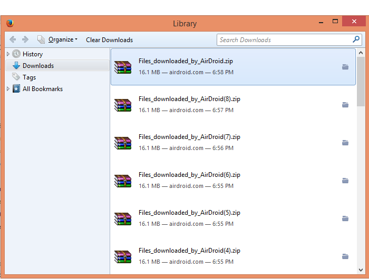The image size is (369, 279).
Task: Click the History clock icon
Action: [x=16, y=54]
